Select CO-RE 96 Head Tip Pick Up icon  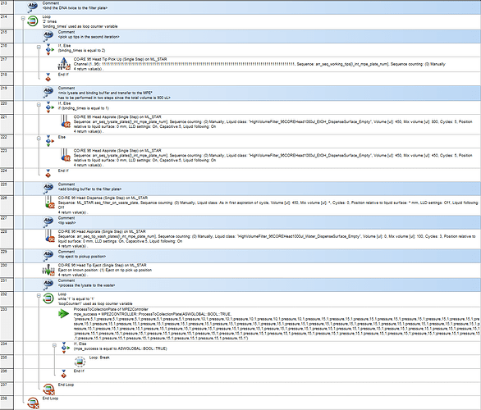click(64, 63)
